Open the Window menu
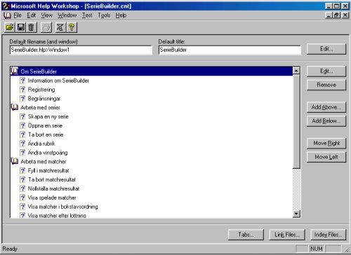 point(67,15)
